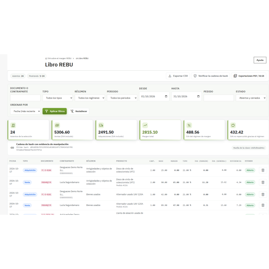Click the Libro REBU breadcrumb item

tap(82, 59)
